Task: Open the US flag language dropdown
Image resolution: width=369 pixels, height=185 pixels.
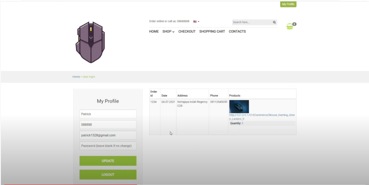Action: click(x=196, y=22)
